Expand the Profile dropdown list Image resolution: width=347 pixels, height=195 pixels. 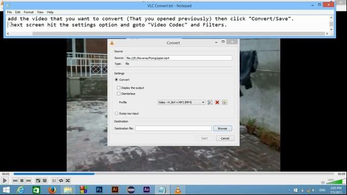(181, 102)
